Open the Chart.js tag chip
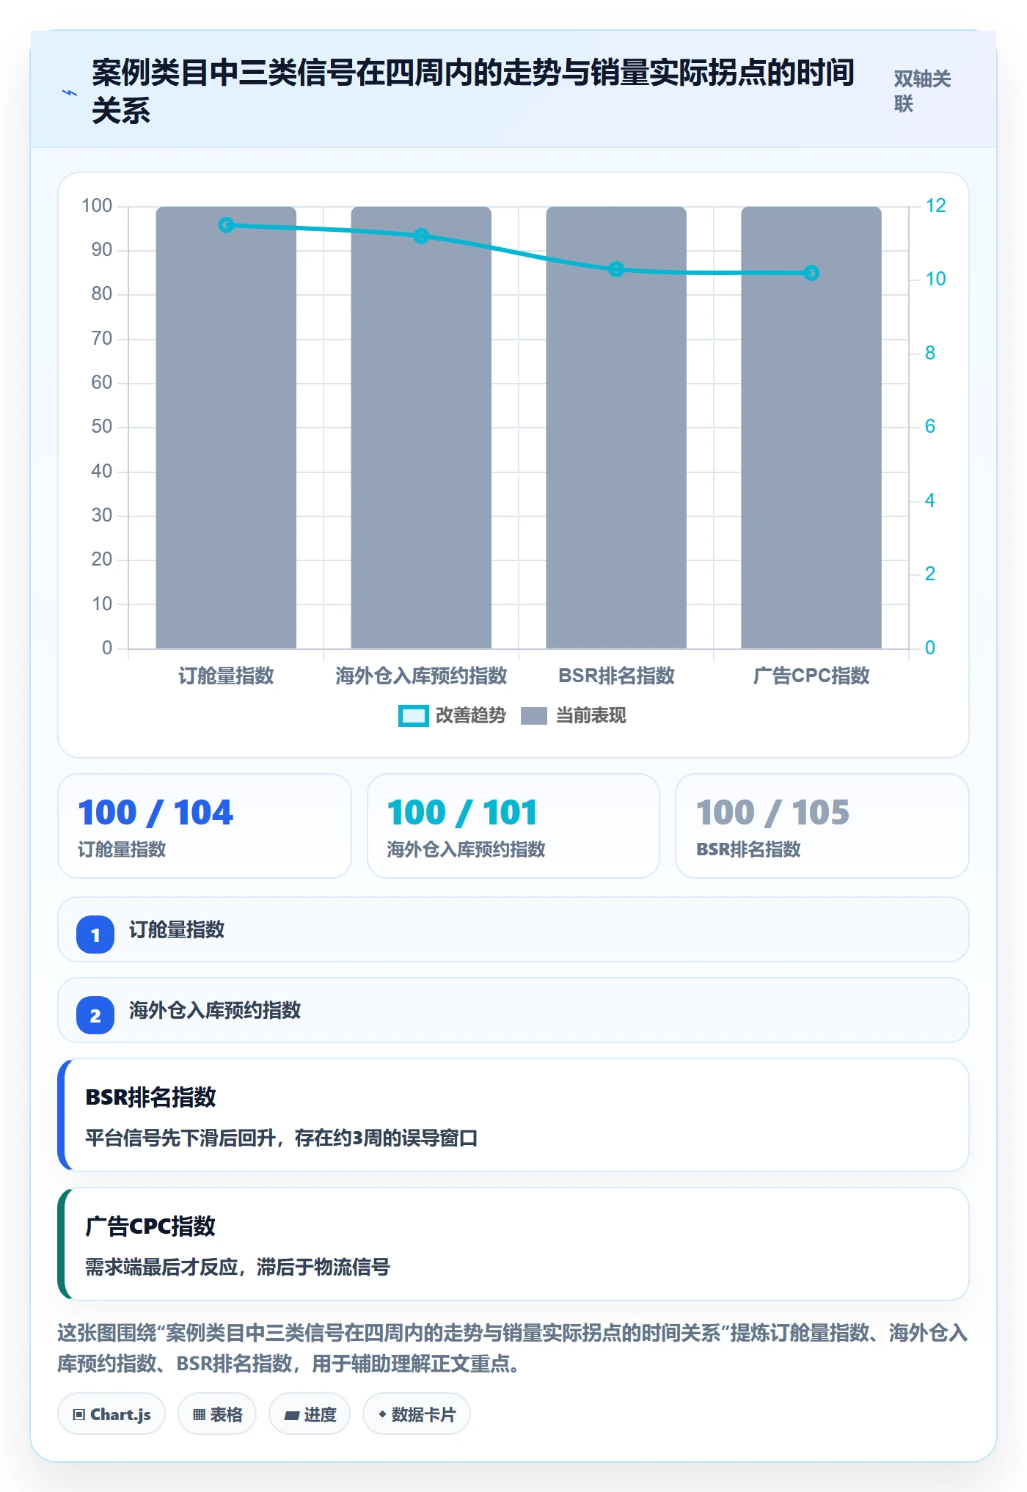 point(112,1414)
